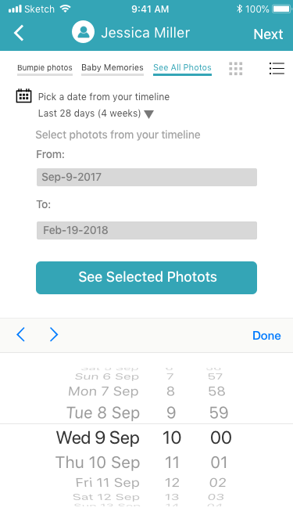This screenshot has height=522, width=293.
Task: Open Jessica Miller's profile avatar
Action: click(x=83, y=32)
